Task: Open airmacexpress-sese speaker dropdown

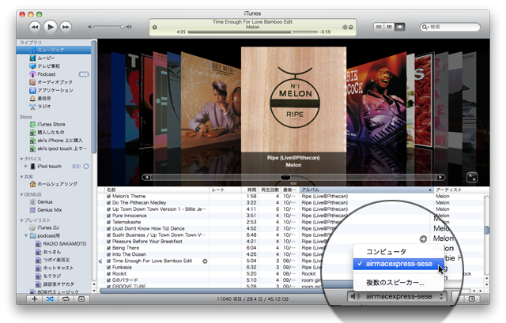Action: [397, 296]
